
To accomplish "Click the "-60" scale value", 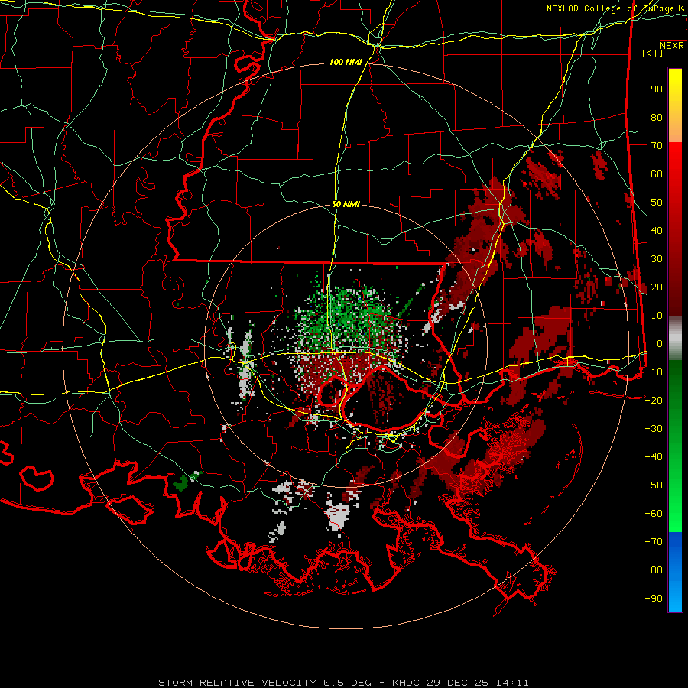I will pos(654,514).
